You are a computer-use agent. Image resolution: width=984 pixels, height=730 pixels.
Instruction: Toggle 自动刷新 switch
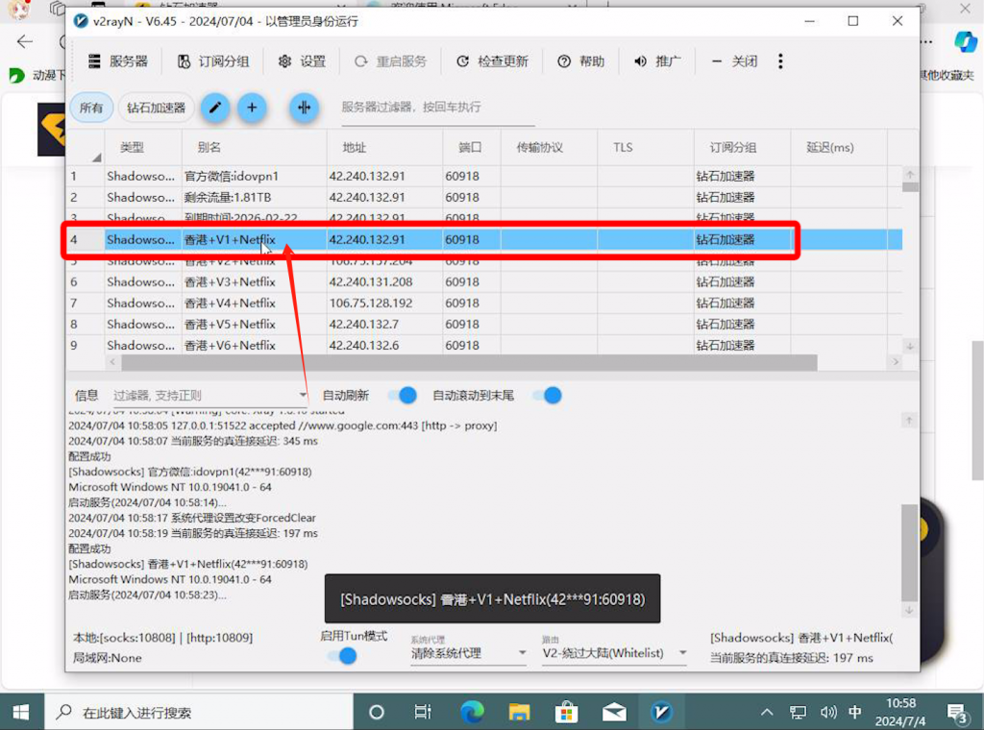402,395
